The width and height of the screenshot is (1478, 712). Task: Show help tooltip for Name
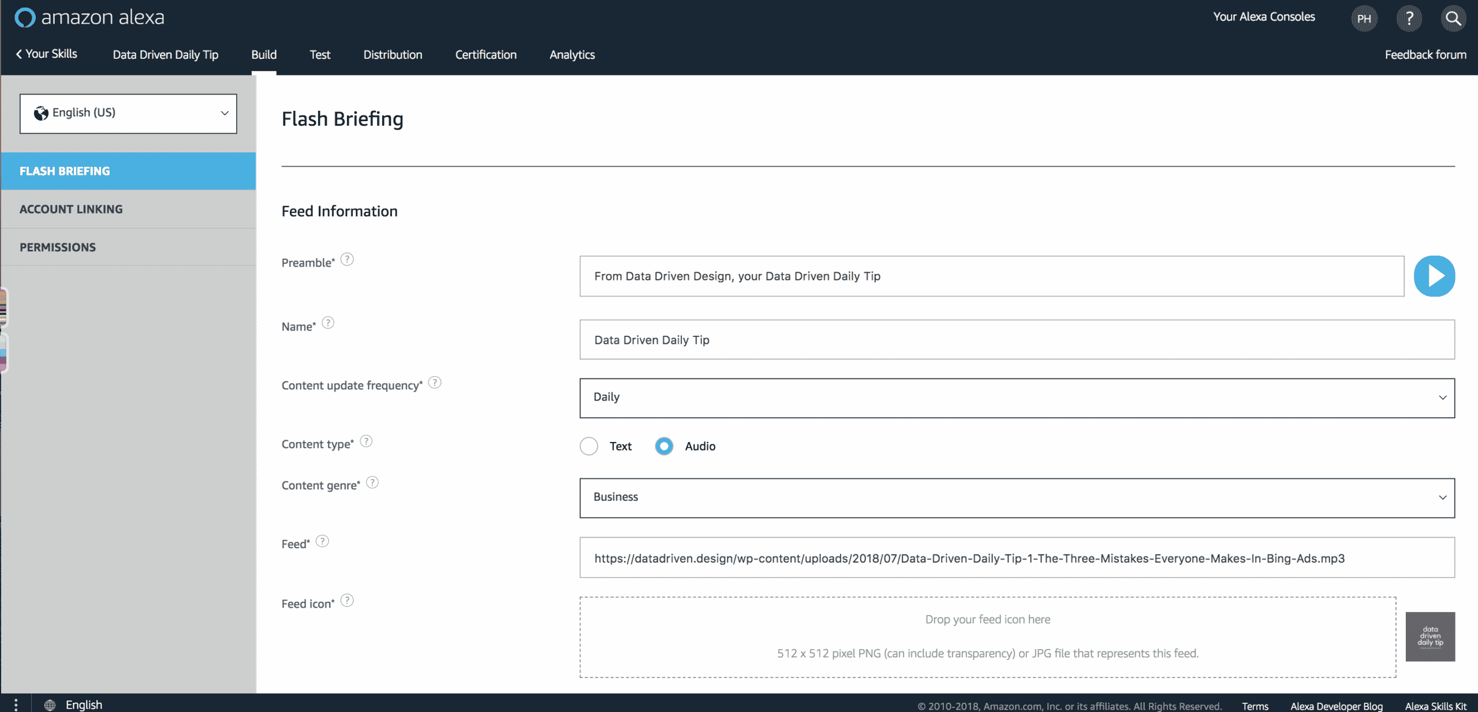tap(328, 323)
